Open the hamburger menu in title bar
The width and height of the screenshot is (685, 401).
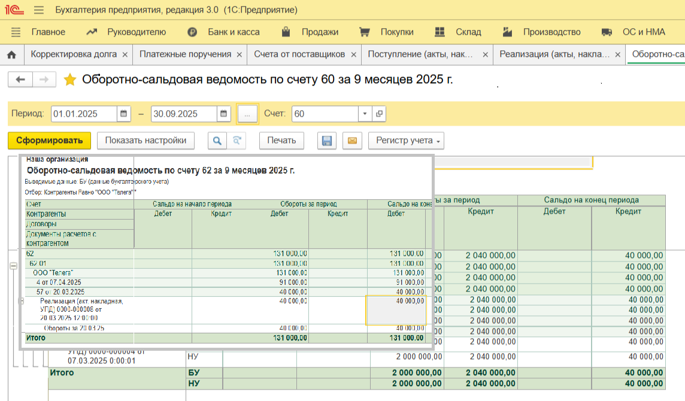[39, 10]
